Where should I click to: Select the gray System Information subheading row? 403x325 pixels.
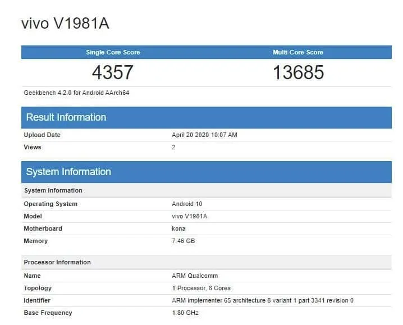coord(207,190)
